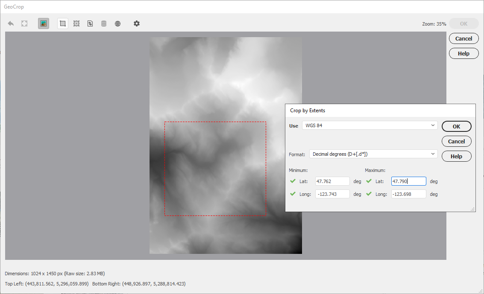484x294 pixels.
Task: Click the Minimum Lat input field
Action: click(x=332, y=181)
